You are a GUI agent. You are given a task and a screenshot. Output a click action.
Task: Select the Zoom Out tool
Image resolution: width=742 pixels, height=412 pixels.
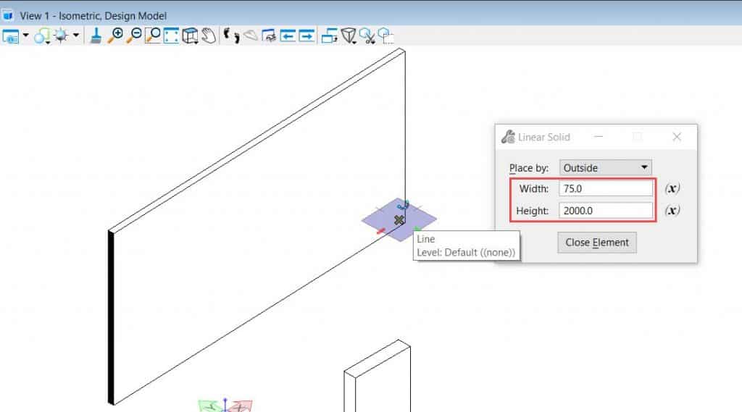point(134,35)
